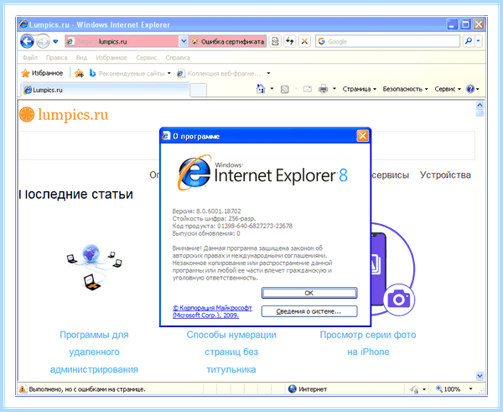503x412 pixels.
Task: Expand the address bar history dropdown
Action: pyautogui.click(x=184, y=41)
